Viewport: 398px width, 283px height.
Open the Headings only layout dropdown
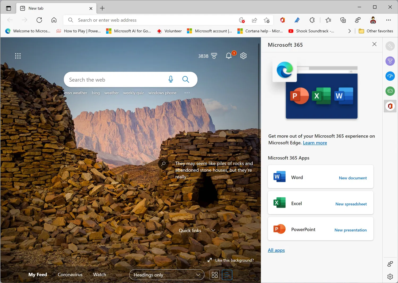pos(167,275)
